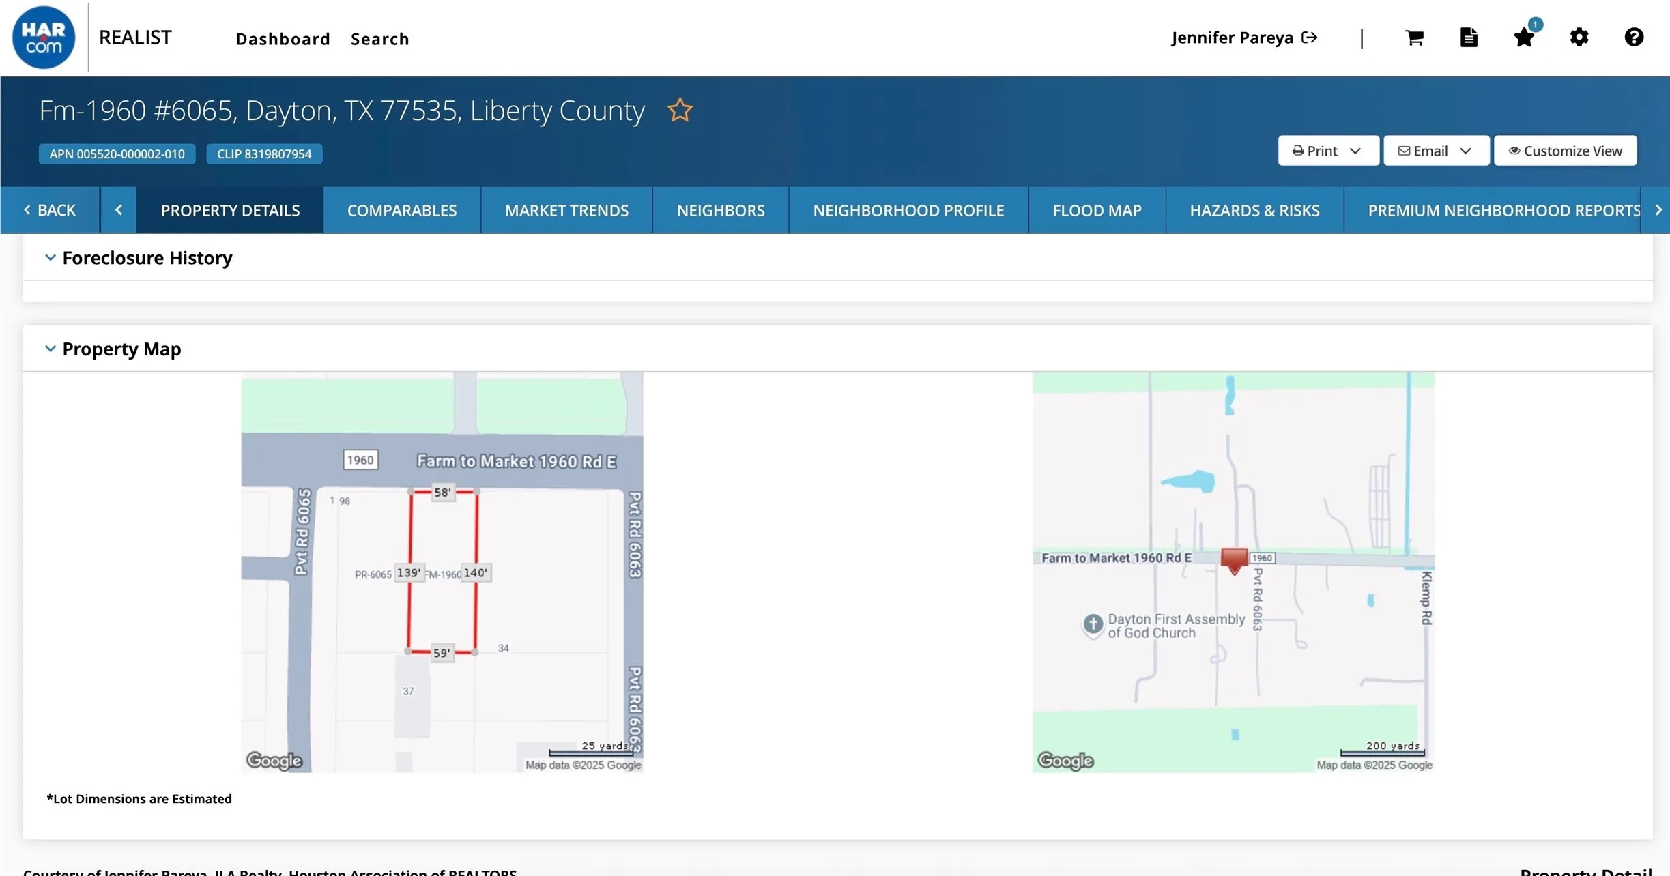1670x876 pixels.
Task: Click the 140' lot dimension label
Action: pyautogui.click(x=476, y=573)
